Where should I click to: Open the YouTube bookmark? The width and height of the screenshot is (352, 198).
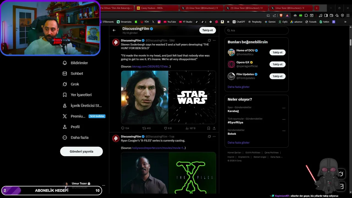pos(170,22)
